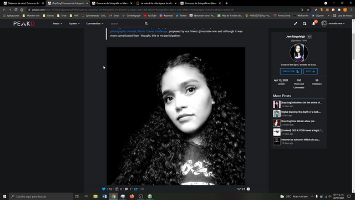Open the HIVE bookmark folder
This screenshot has width=355, height=200.
[x=74, y=16]
